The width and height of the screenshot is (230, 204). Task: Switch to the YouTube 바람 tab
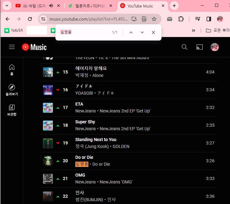pos(31,6)
